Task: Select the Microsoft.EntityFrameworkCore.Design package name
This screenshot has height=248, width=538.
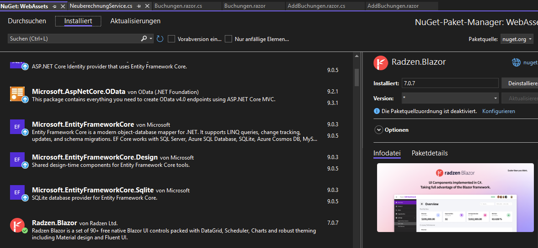Action: coord(95,157)
